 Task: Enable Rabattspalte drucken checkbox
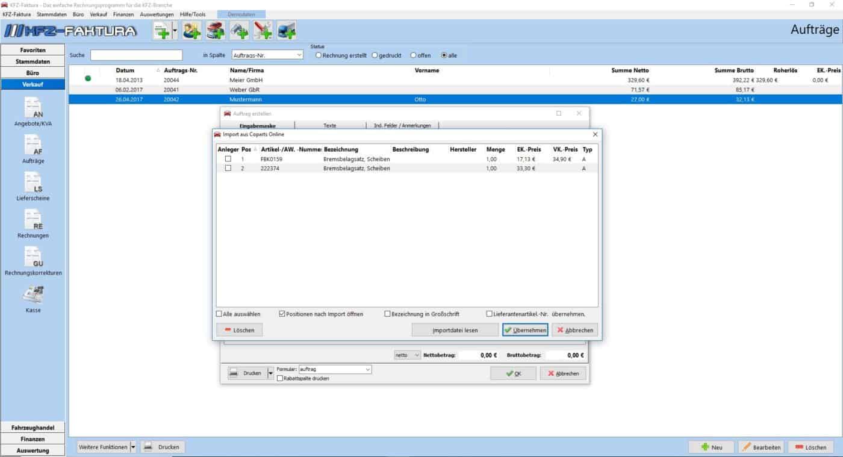pyautogui.click(x=280, y=378)
